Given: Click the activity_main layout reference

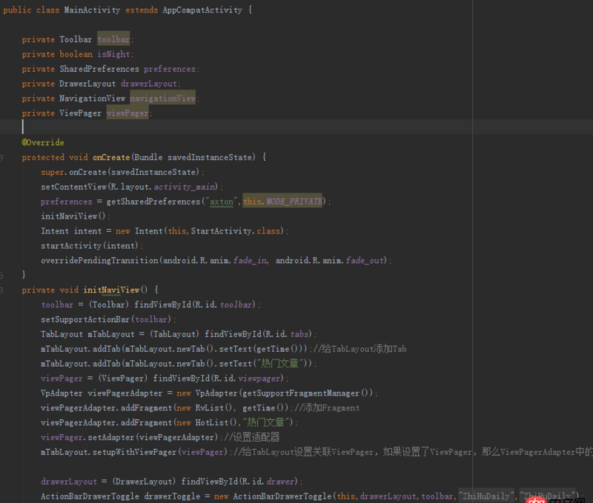Looking at the screenshot, I should pos(186,187).
